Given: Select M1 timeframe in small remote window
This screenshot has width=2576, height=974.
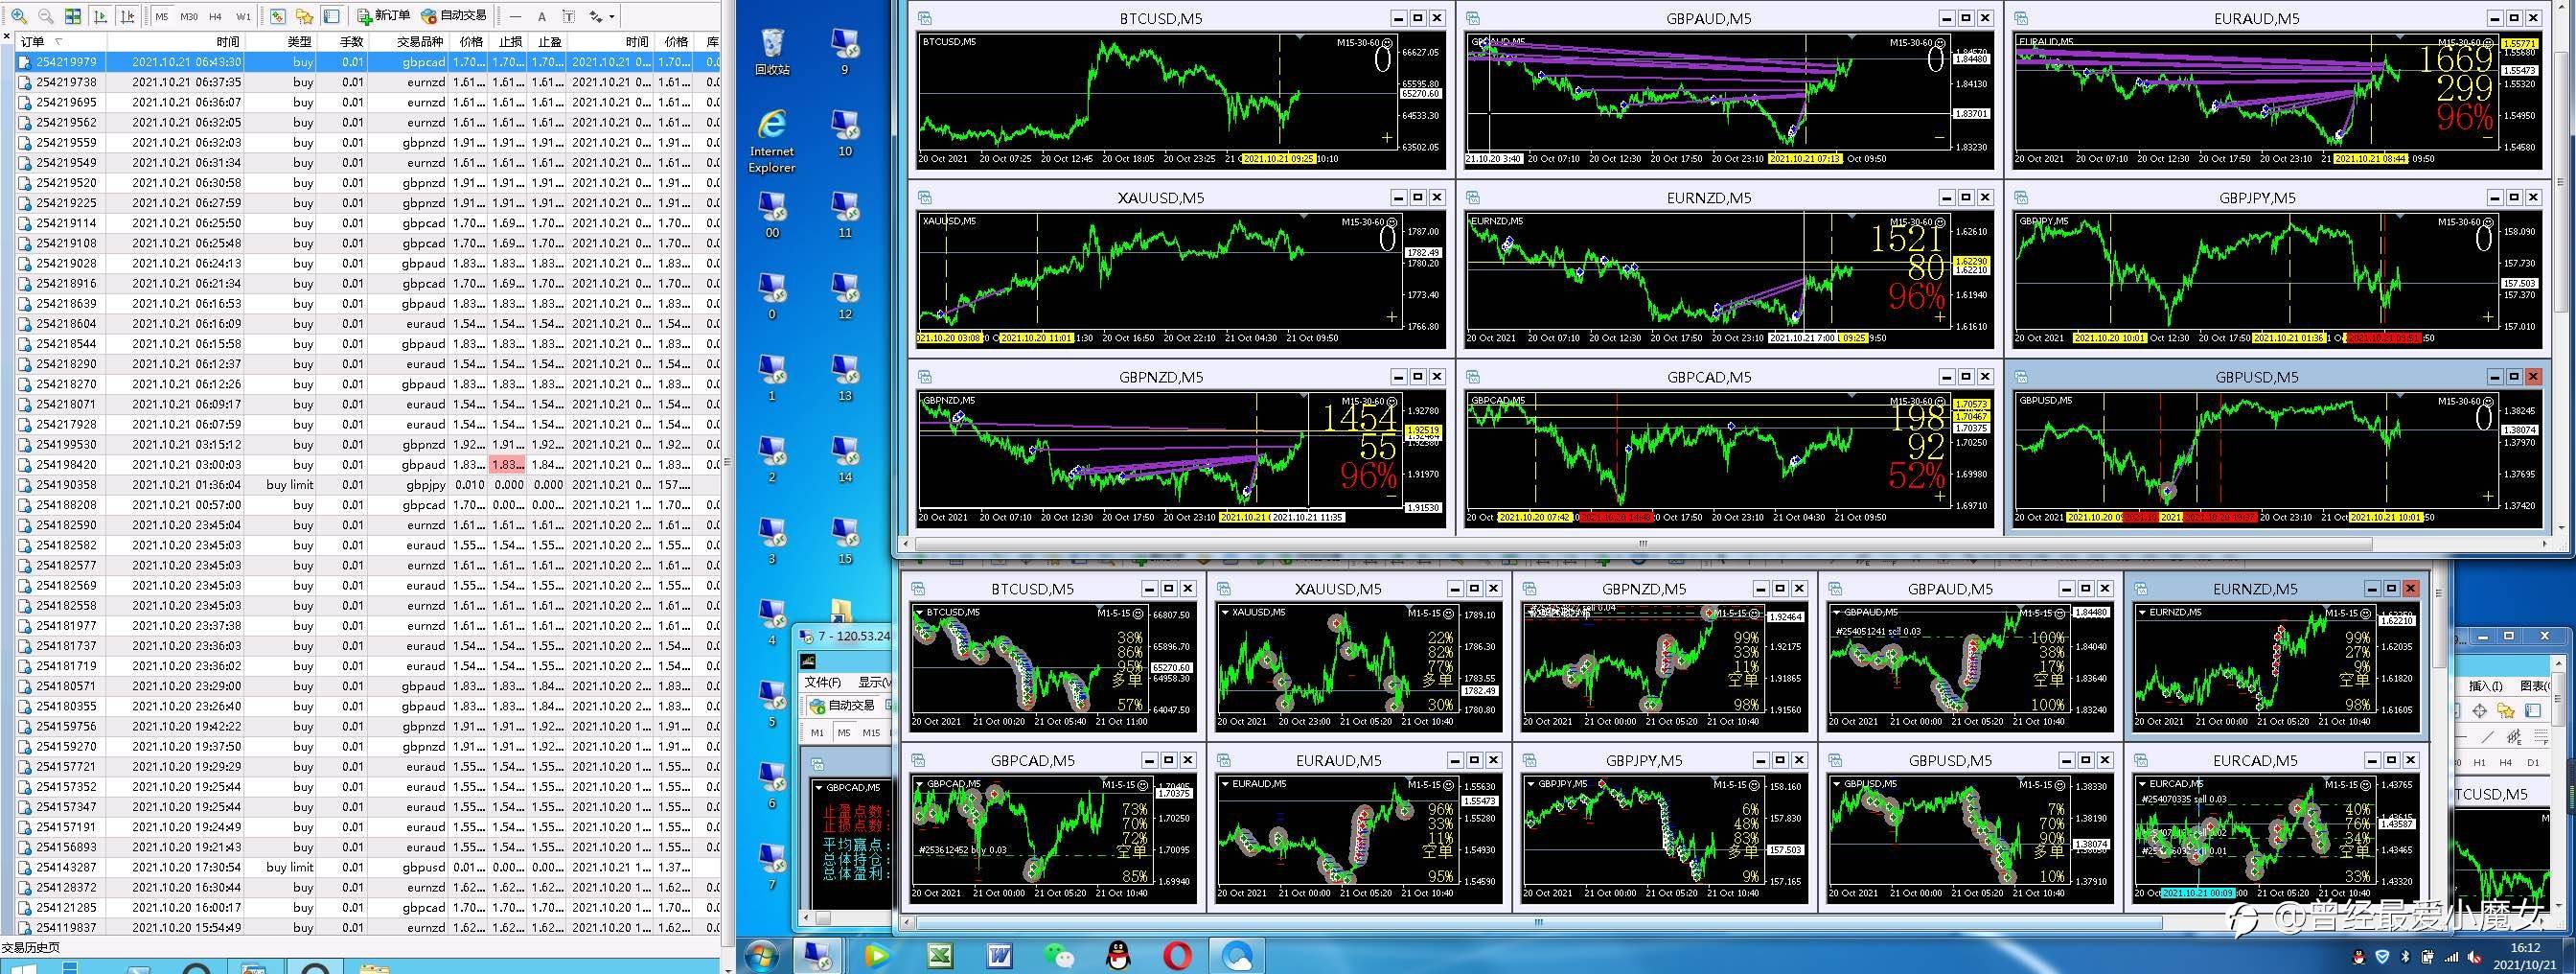Looking at the screenshot, I should (818, 733).
